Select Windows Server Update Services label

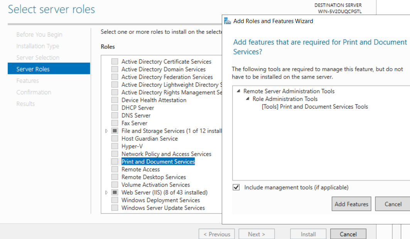point(163,208)
